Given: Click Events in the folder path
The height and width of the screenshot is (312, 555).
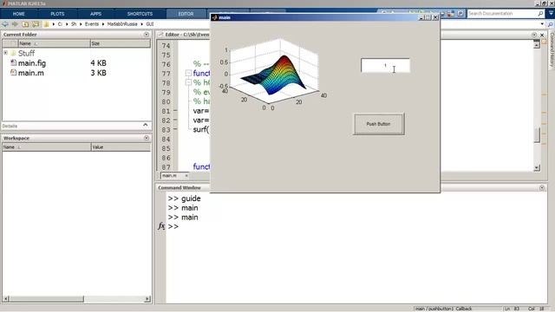Looking at the screenshot, I should click(92, 24).
